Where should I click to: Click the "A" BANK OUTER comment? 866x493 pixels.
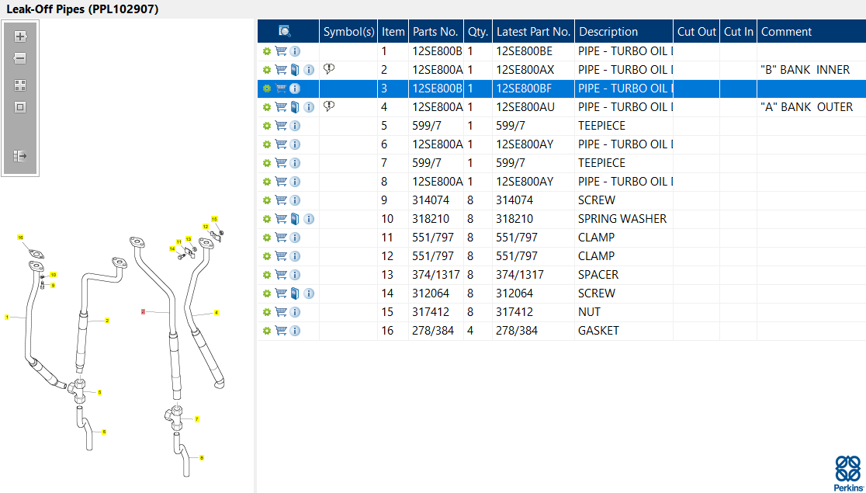[807, 106]
